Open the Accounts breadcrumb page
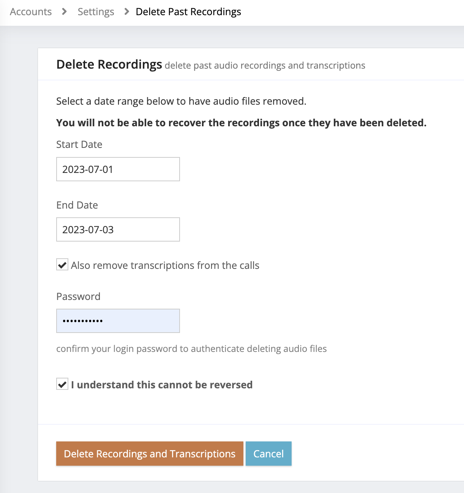464x493 pixels. click(30, 12)
